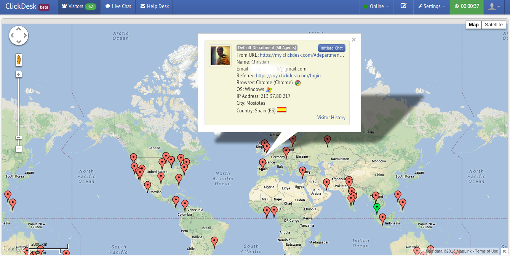
Task: Open the From URL clickdesk link
Action: pos(302,55)
